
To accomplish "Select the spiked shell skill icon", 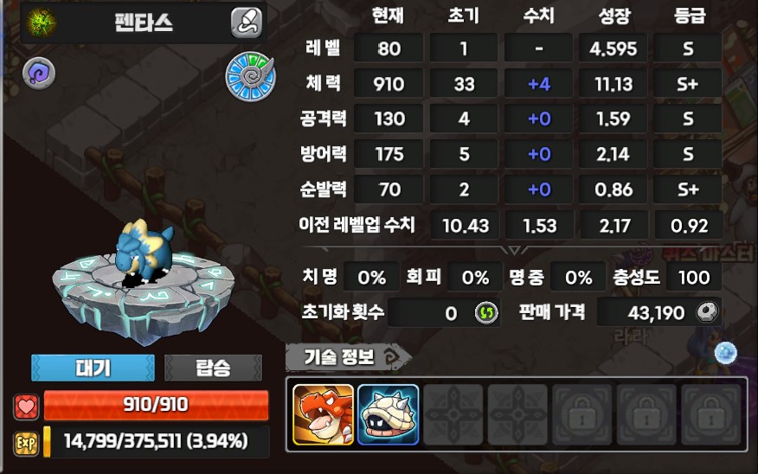I will (389, 414).
